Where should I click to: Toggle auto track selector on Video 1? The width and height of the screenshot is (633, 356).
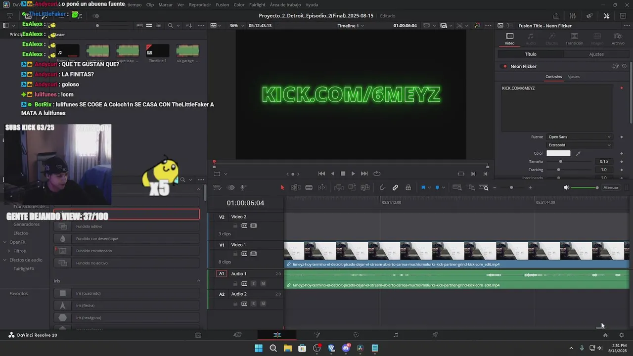point(244,254)
